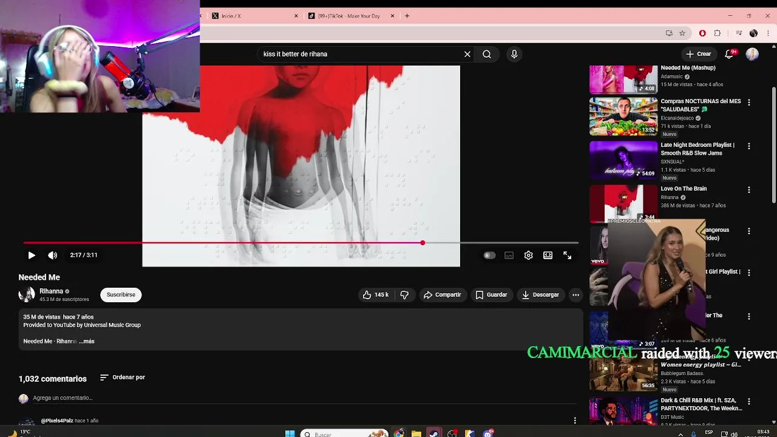
Task: Click the Compartir button
Action: point(443,295)
